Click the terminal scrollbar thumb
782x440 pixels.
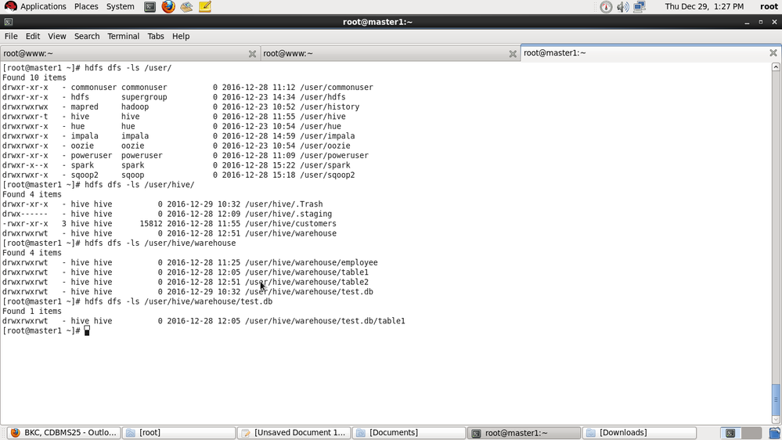pos(776,400)
